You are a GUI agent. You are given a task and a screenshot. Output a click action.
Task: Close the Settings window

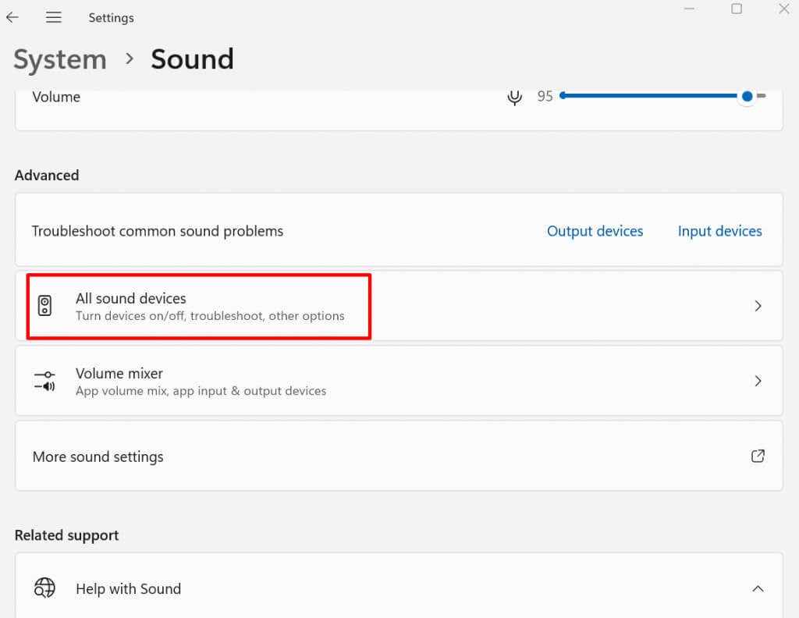784,9
